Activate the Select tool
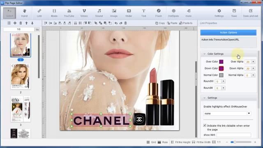The height and width of the screenshot is (148, 263). pyautogui.click(x=9, y=13)
